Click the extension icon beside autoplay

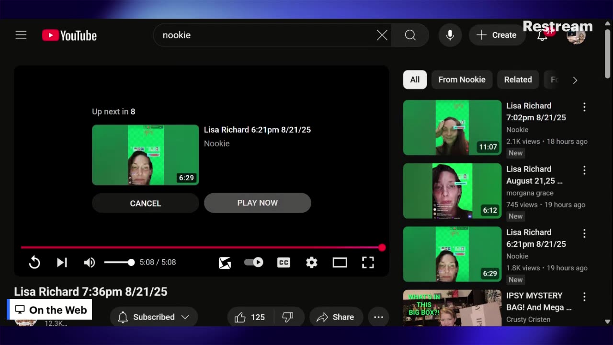[x=225, y=263]
